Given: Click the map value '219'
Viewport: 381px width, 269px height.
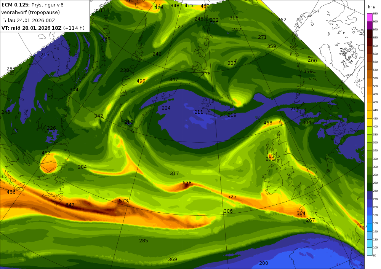Looking at the screenshot, I should pos(232,115).
